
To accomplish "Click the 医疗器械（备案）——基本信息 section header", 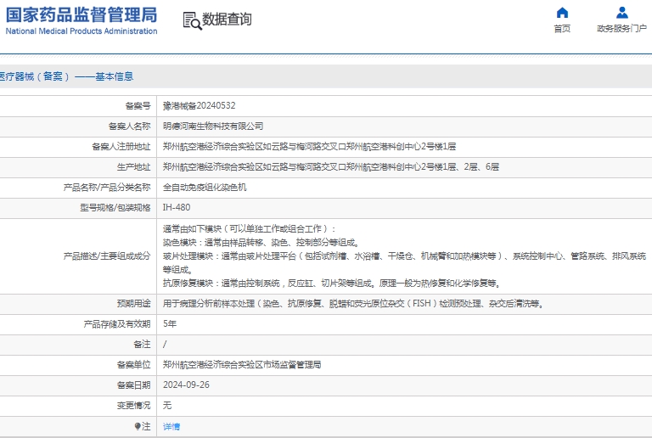I will (66, 76).
